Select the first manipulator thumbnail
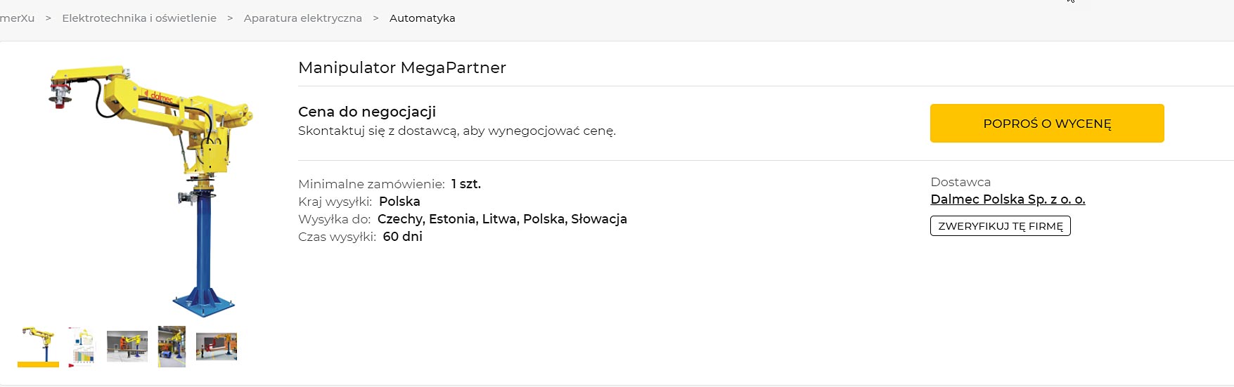 pyautogui.click(x=38, y=346)
